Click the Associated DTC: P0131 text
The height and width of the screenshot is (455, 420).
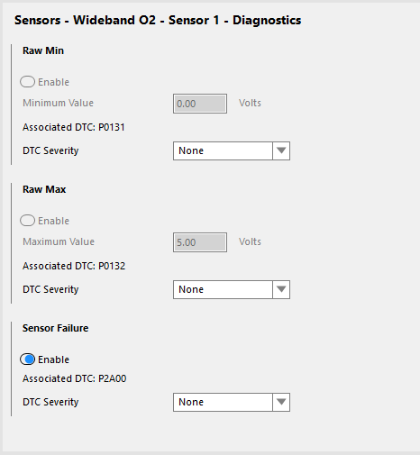pyautogui.click(x=74, y=127)
